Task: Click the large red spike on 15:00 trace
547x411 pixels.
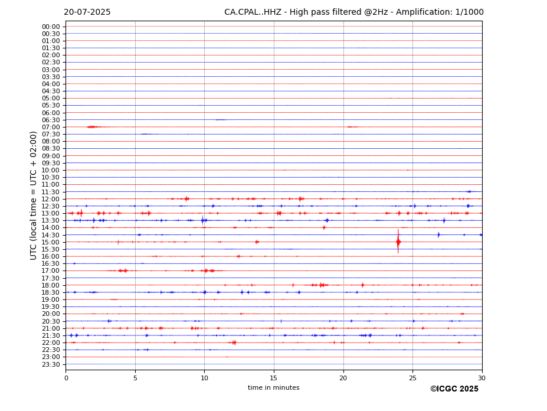Action: coord(398,242)
